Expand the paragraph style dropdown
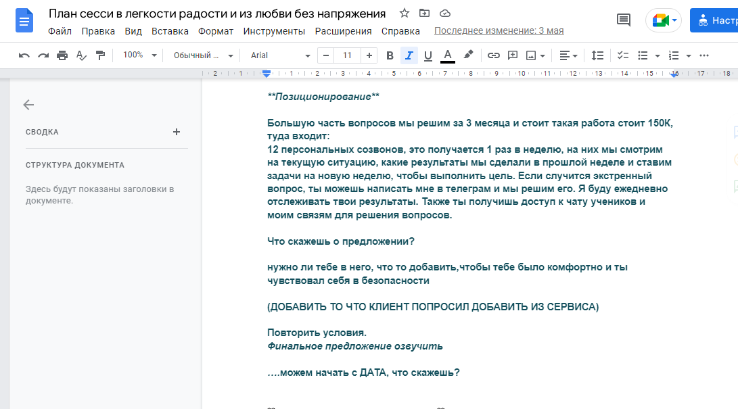Screen dimensions: 738x409 point(203,55)
